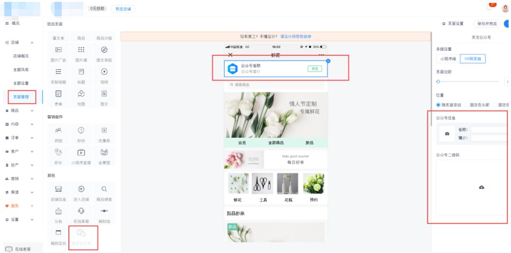
Task: Remove the 公众号 component via blue X
Action: [x=328, y=61]
